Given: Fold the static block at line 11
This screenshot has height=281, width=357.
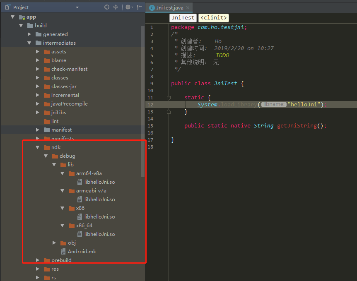Looking at the screenshot, I should 169,98.
